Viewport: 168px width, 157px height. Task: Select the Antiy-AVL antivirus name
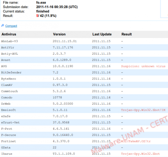9,54
